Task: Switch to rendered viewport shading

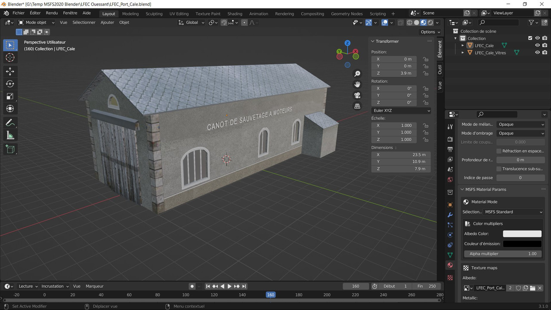Action: (430, 22)
